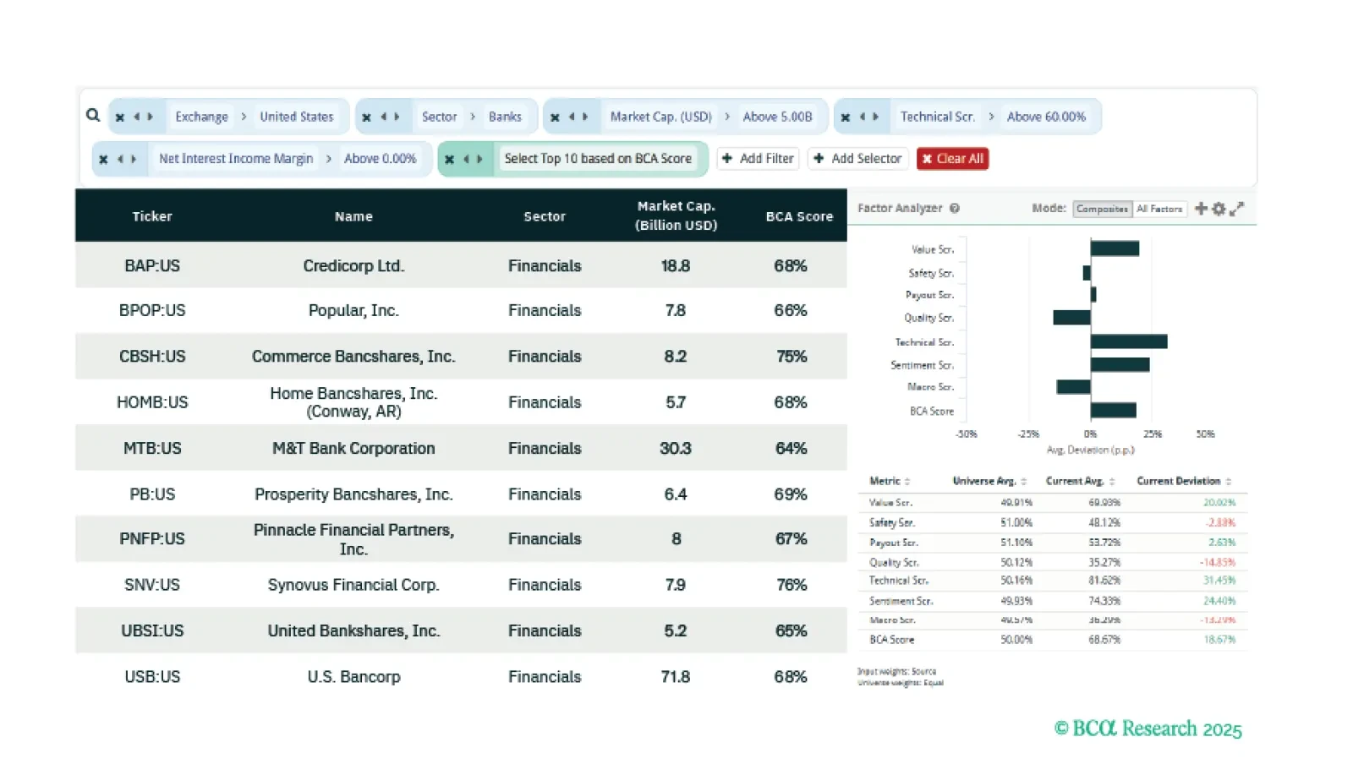Expand the Factor Analyzer panel to fullscreen
This screenshot has height=764, width=1353.
1236,209
